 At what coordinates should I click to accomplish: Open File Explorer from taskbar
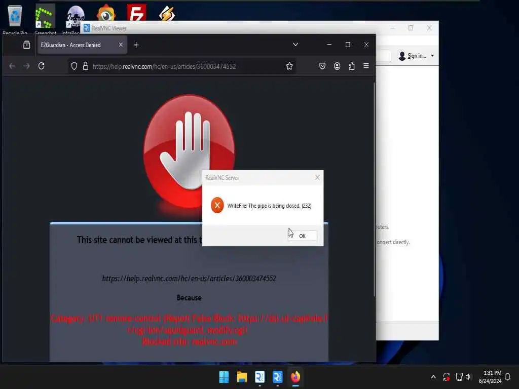click(242, 377)
